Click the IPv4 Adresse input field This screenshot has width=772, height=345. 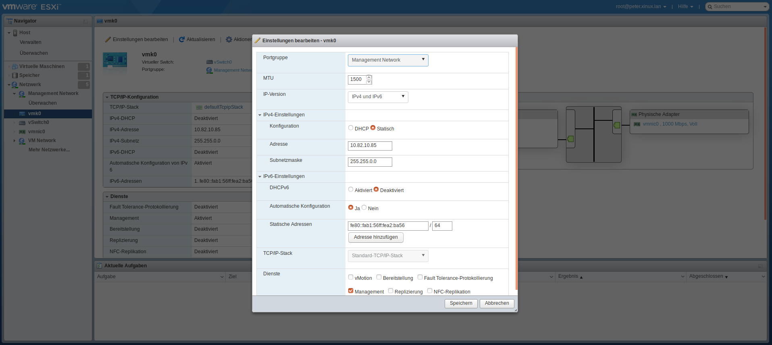point(370,145)
